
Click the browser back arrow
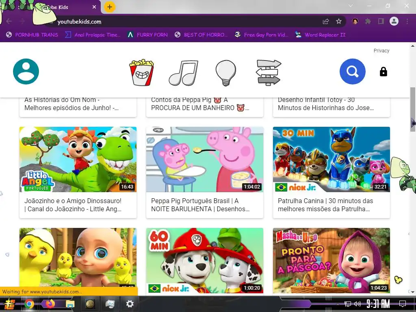pos(9,21)
